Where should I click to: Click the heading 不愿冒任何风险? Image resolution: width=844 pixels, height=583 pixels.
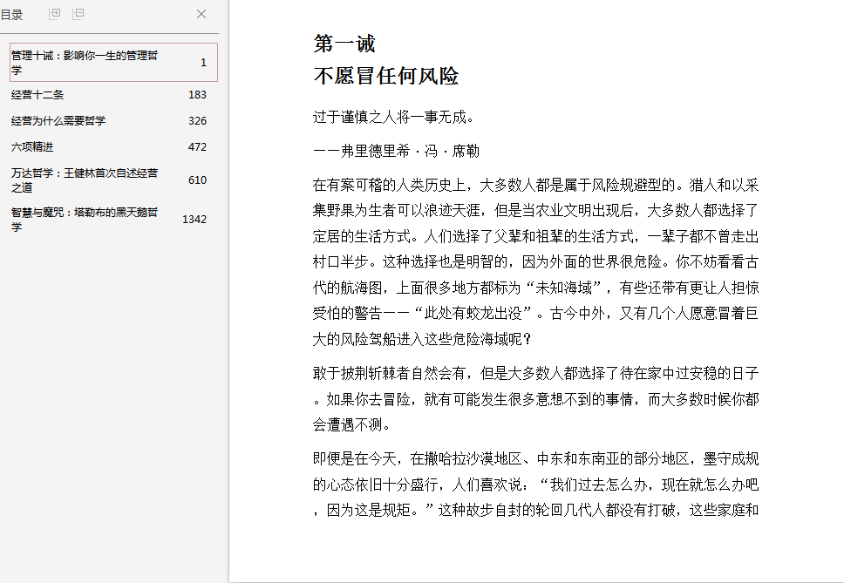point(386,76)
